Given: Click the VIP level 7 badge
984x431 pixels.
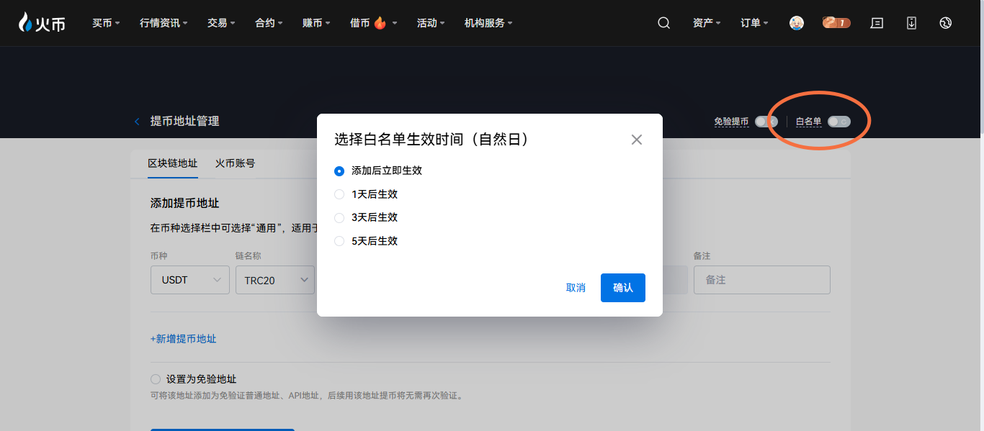Looking at the screenshot, I should [x=836, y=23].
